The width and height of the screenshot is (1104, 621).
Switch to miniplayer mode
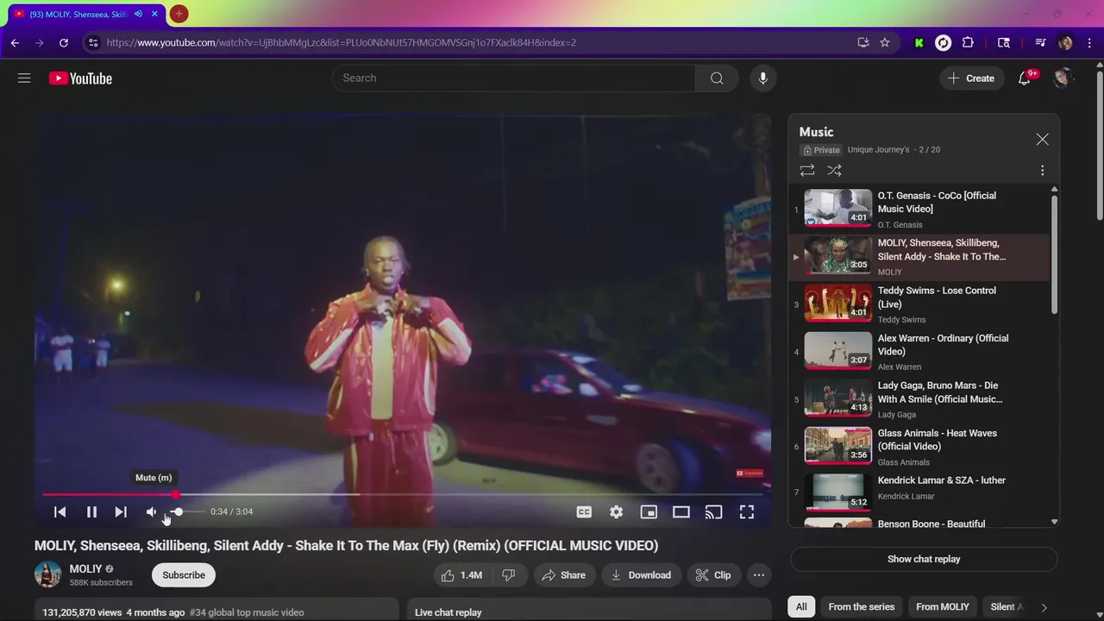[649, 511]
